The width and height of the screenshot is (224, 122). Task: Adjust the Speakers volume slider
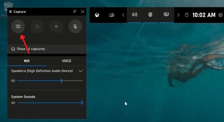coord(50,81)
